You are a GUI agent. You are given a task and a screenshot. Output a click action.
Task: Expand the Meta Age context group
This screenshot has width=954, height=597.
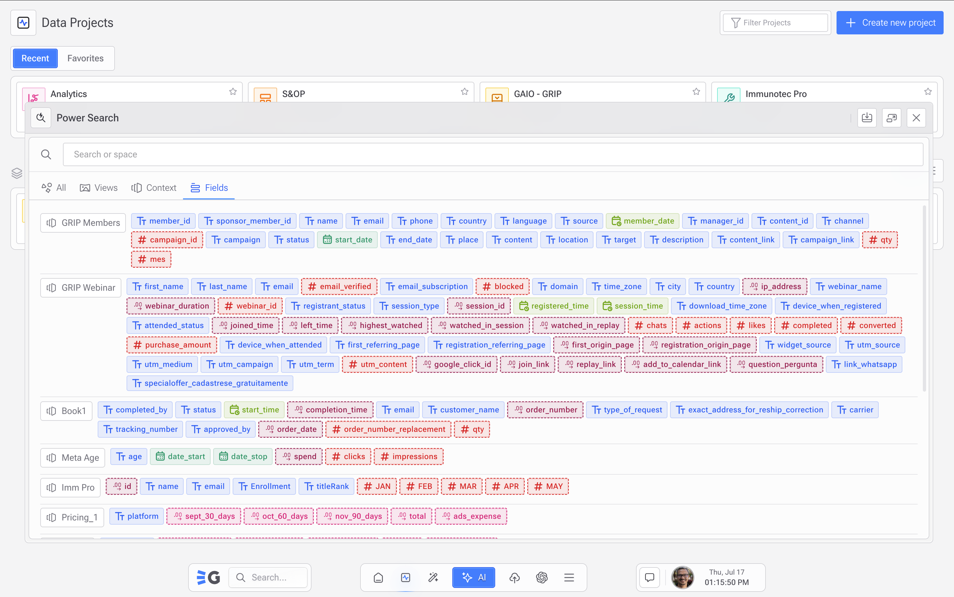pos(73,457)
